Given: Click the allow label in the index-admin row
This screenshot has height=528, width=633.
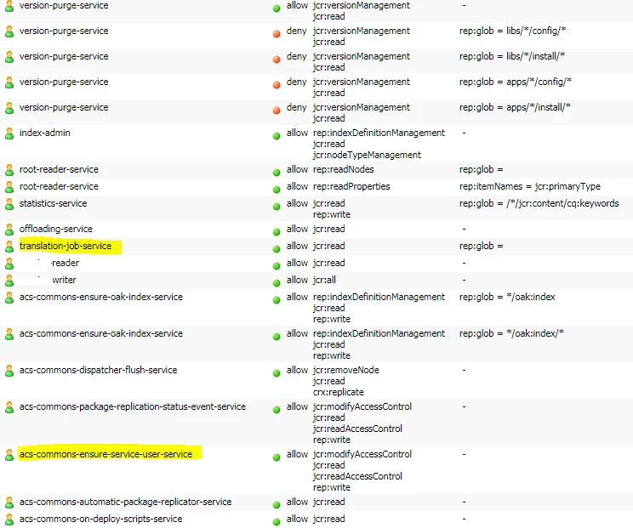Looking at the screenshot, I should pos(297,133).
